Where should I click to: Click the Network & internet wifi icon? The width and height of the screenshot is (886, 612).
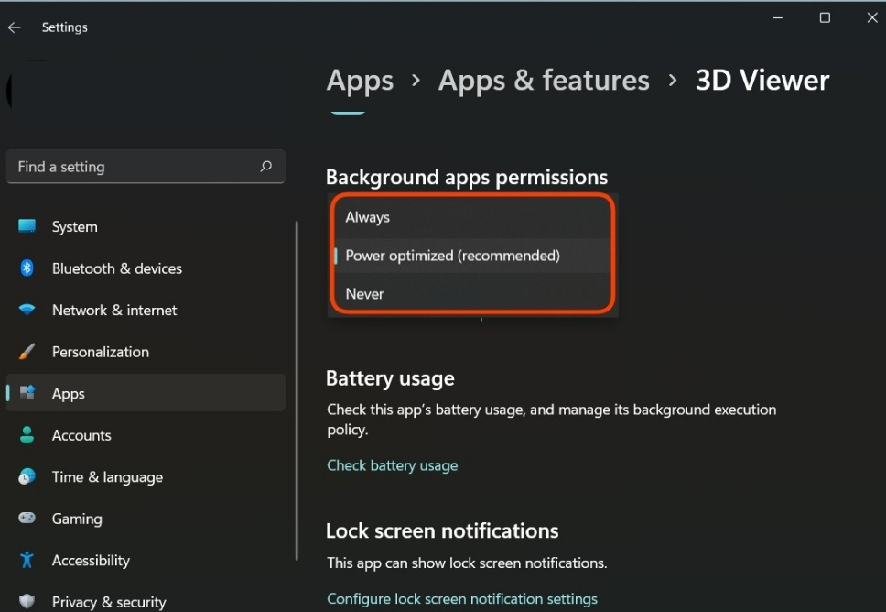click(27, 310)
